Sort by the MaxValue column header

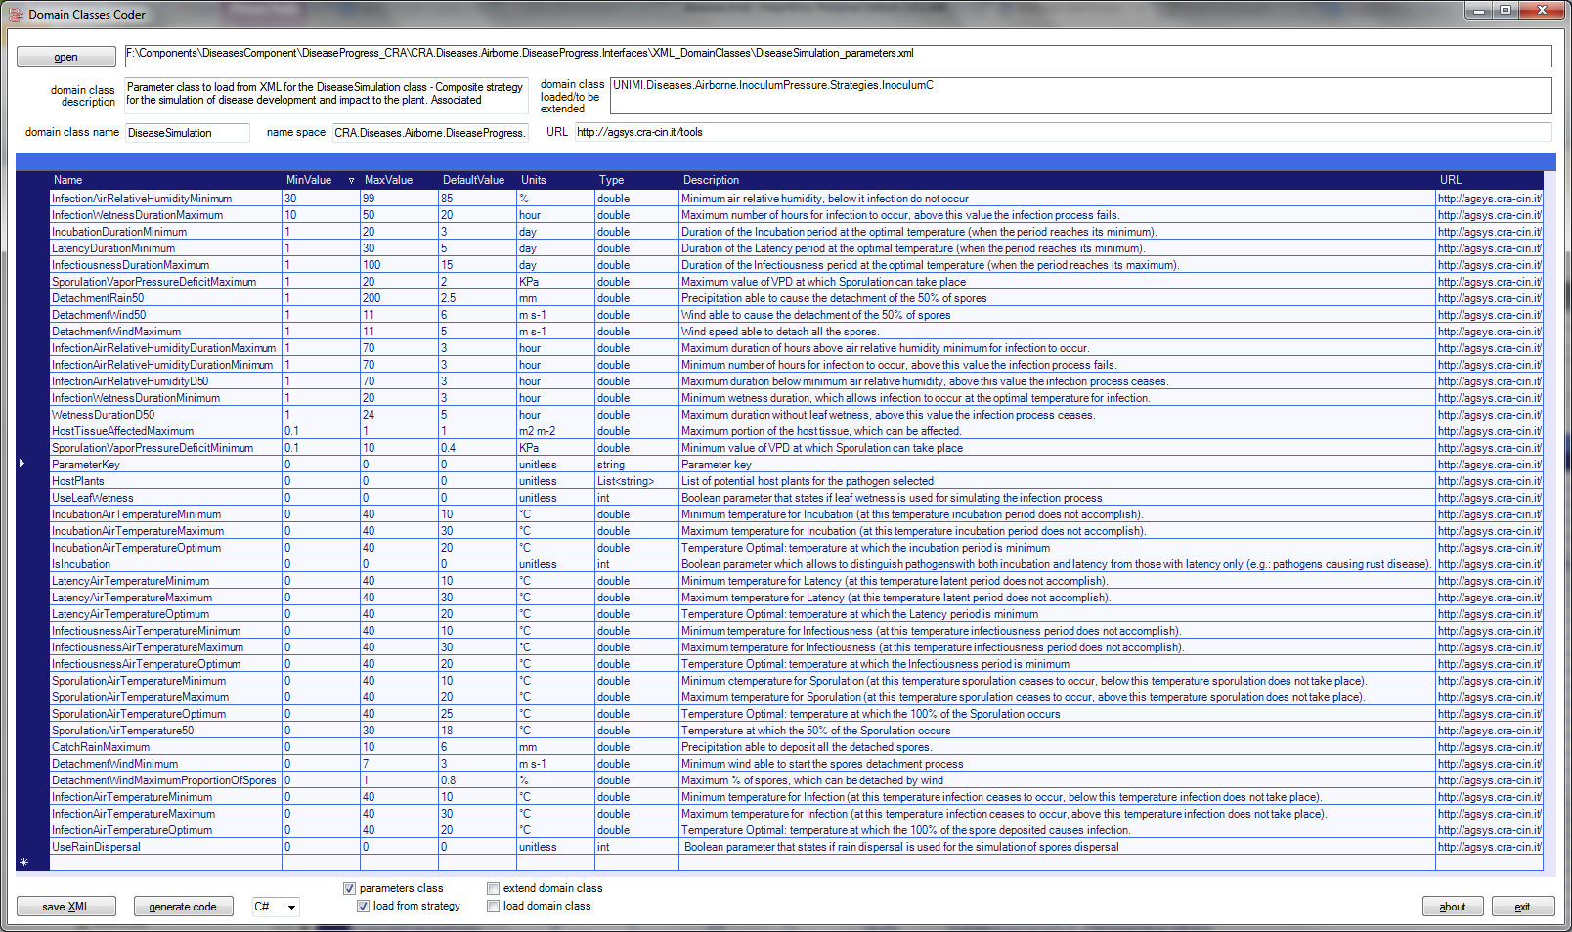pos(399,180)
